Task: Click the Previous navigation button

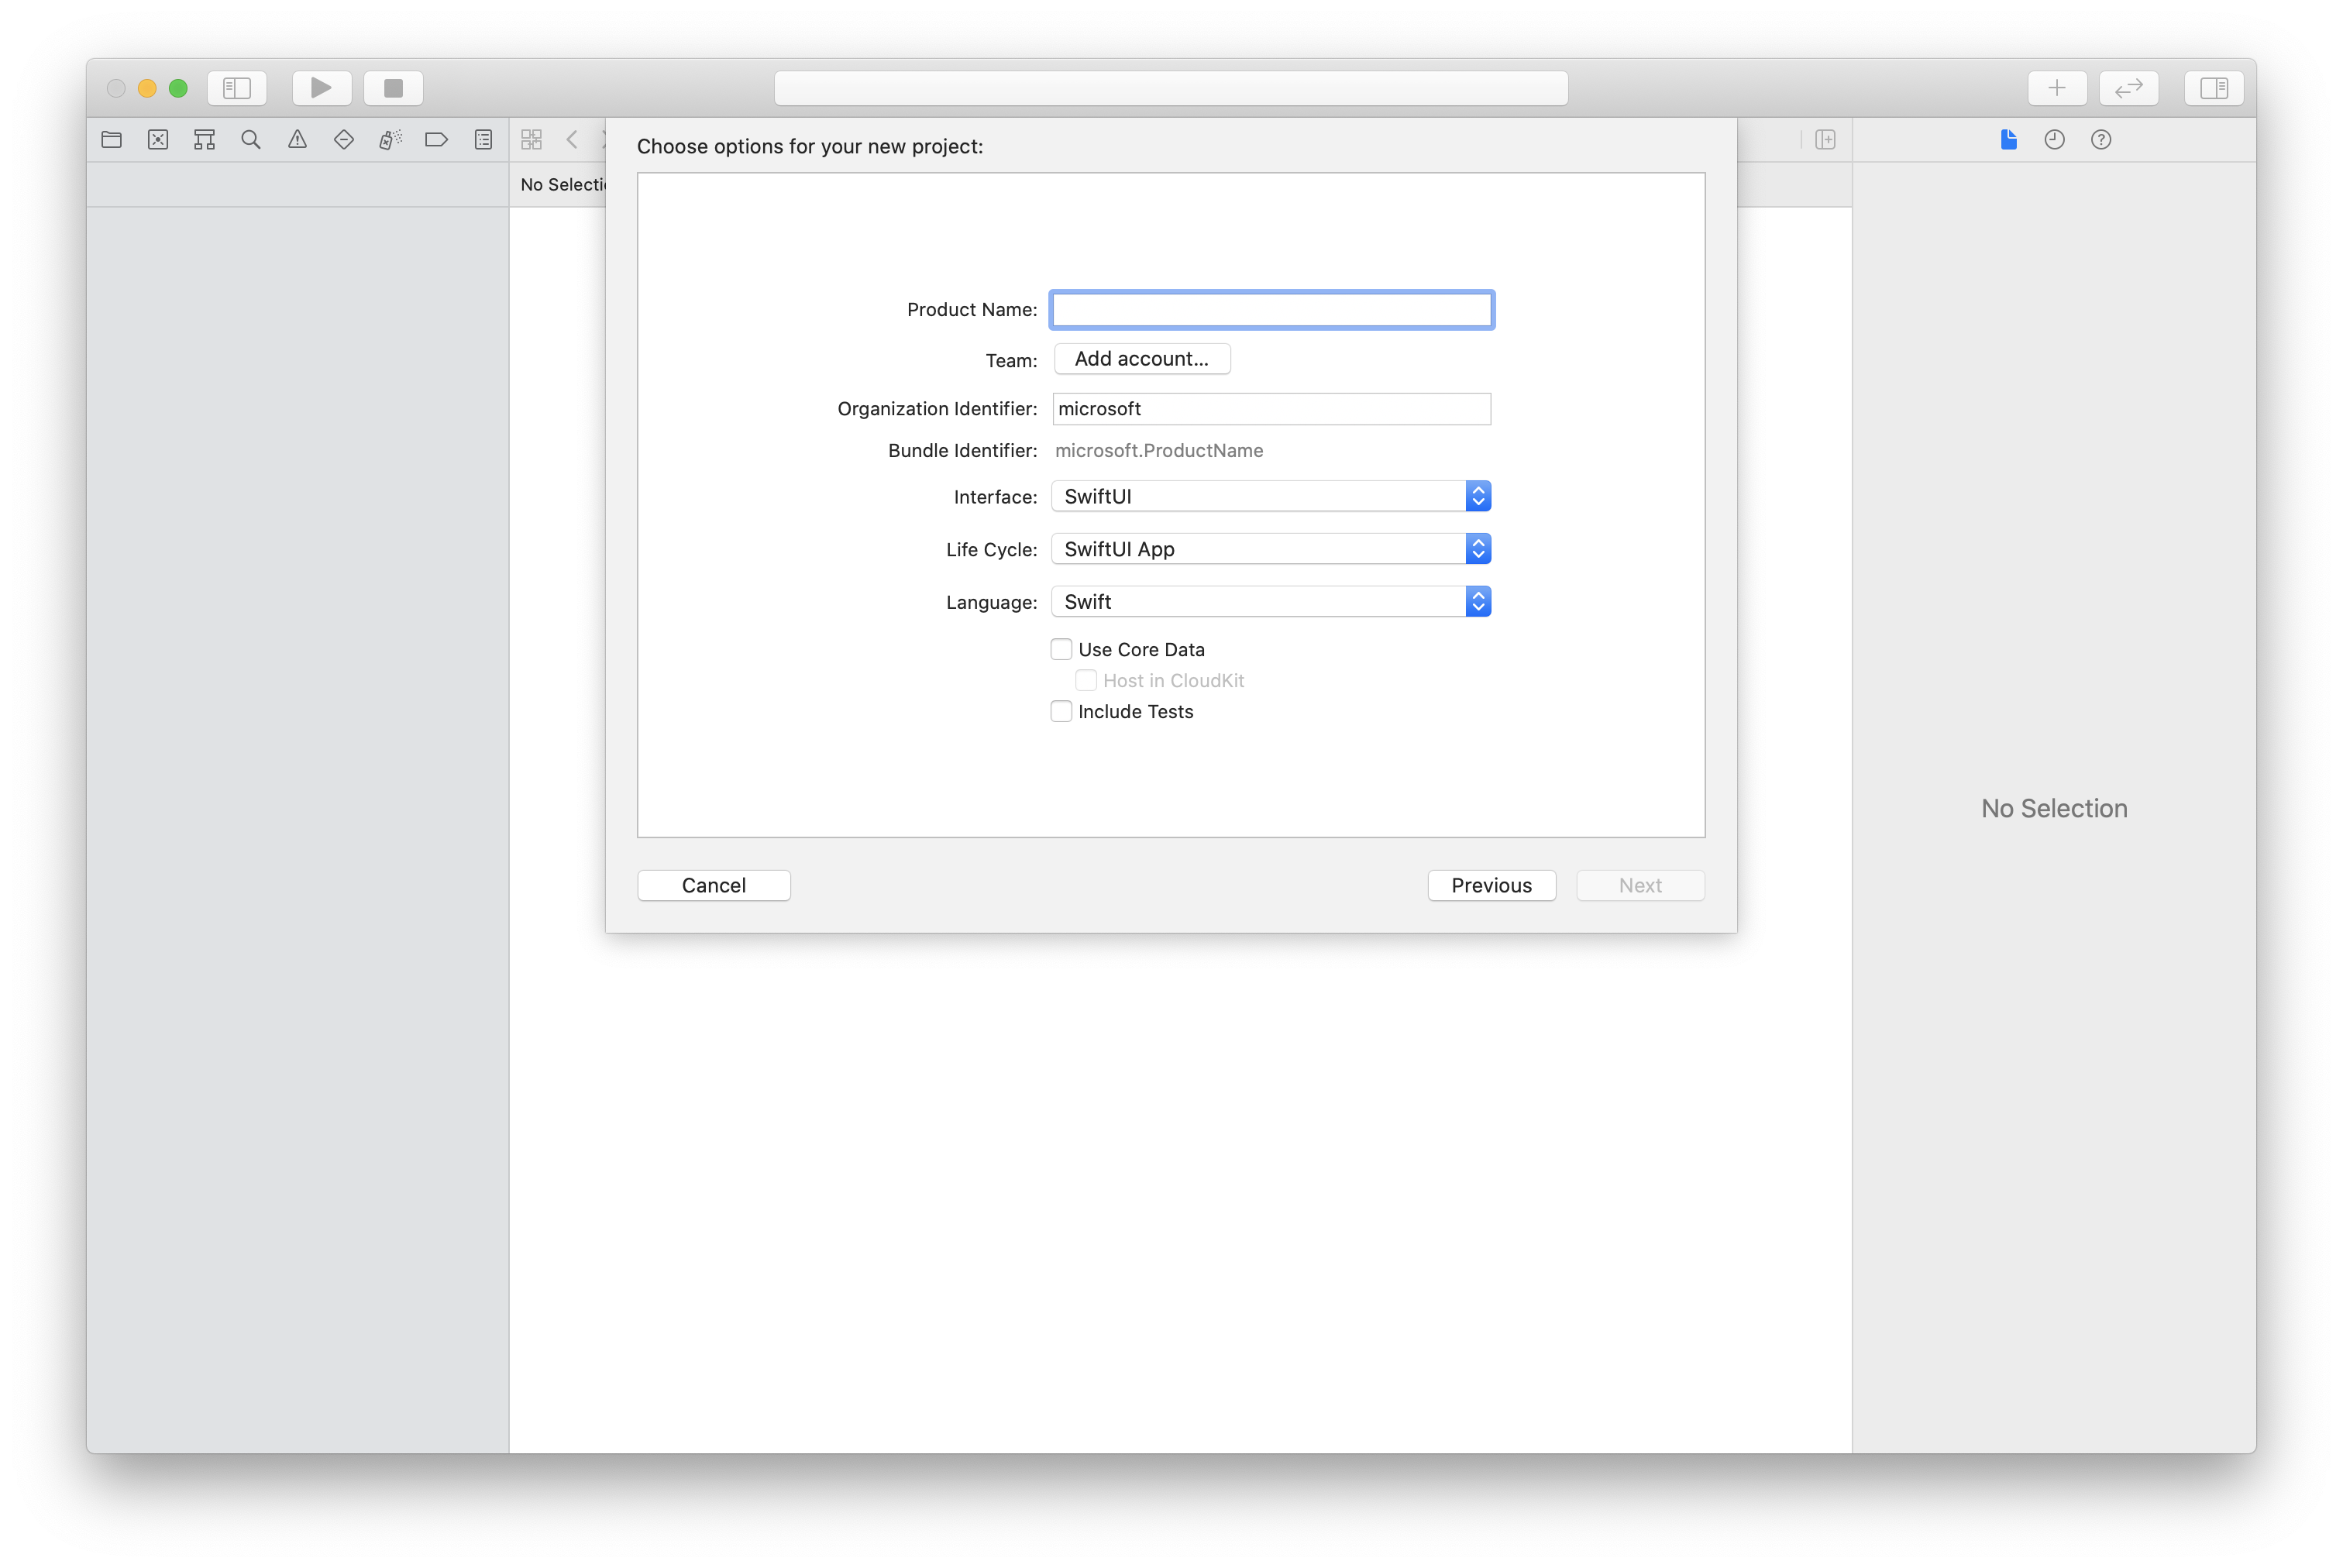Action: (x=1491, y=884)
